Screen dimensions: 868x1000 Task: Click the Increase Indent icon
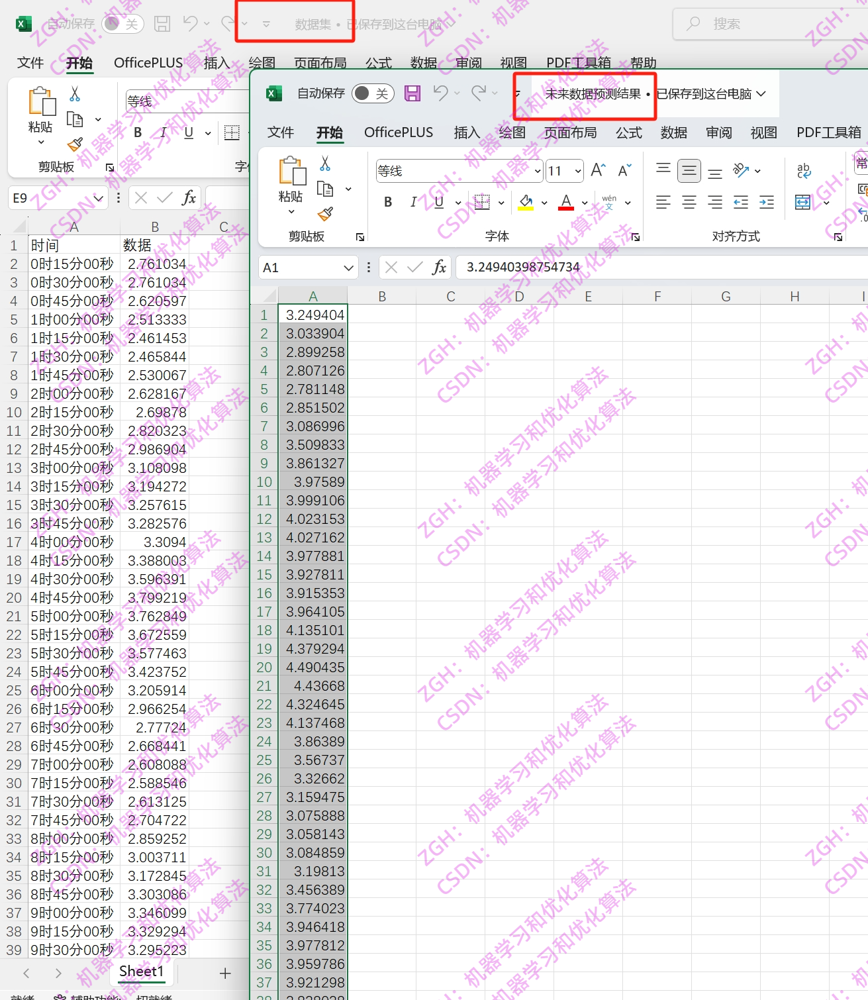point(767,202)
